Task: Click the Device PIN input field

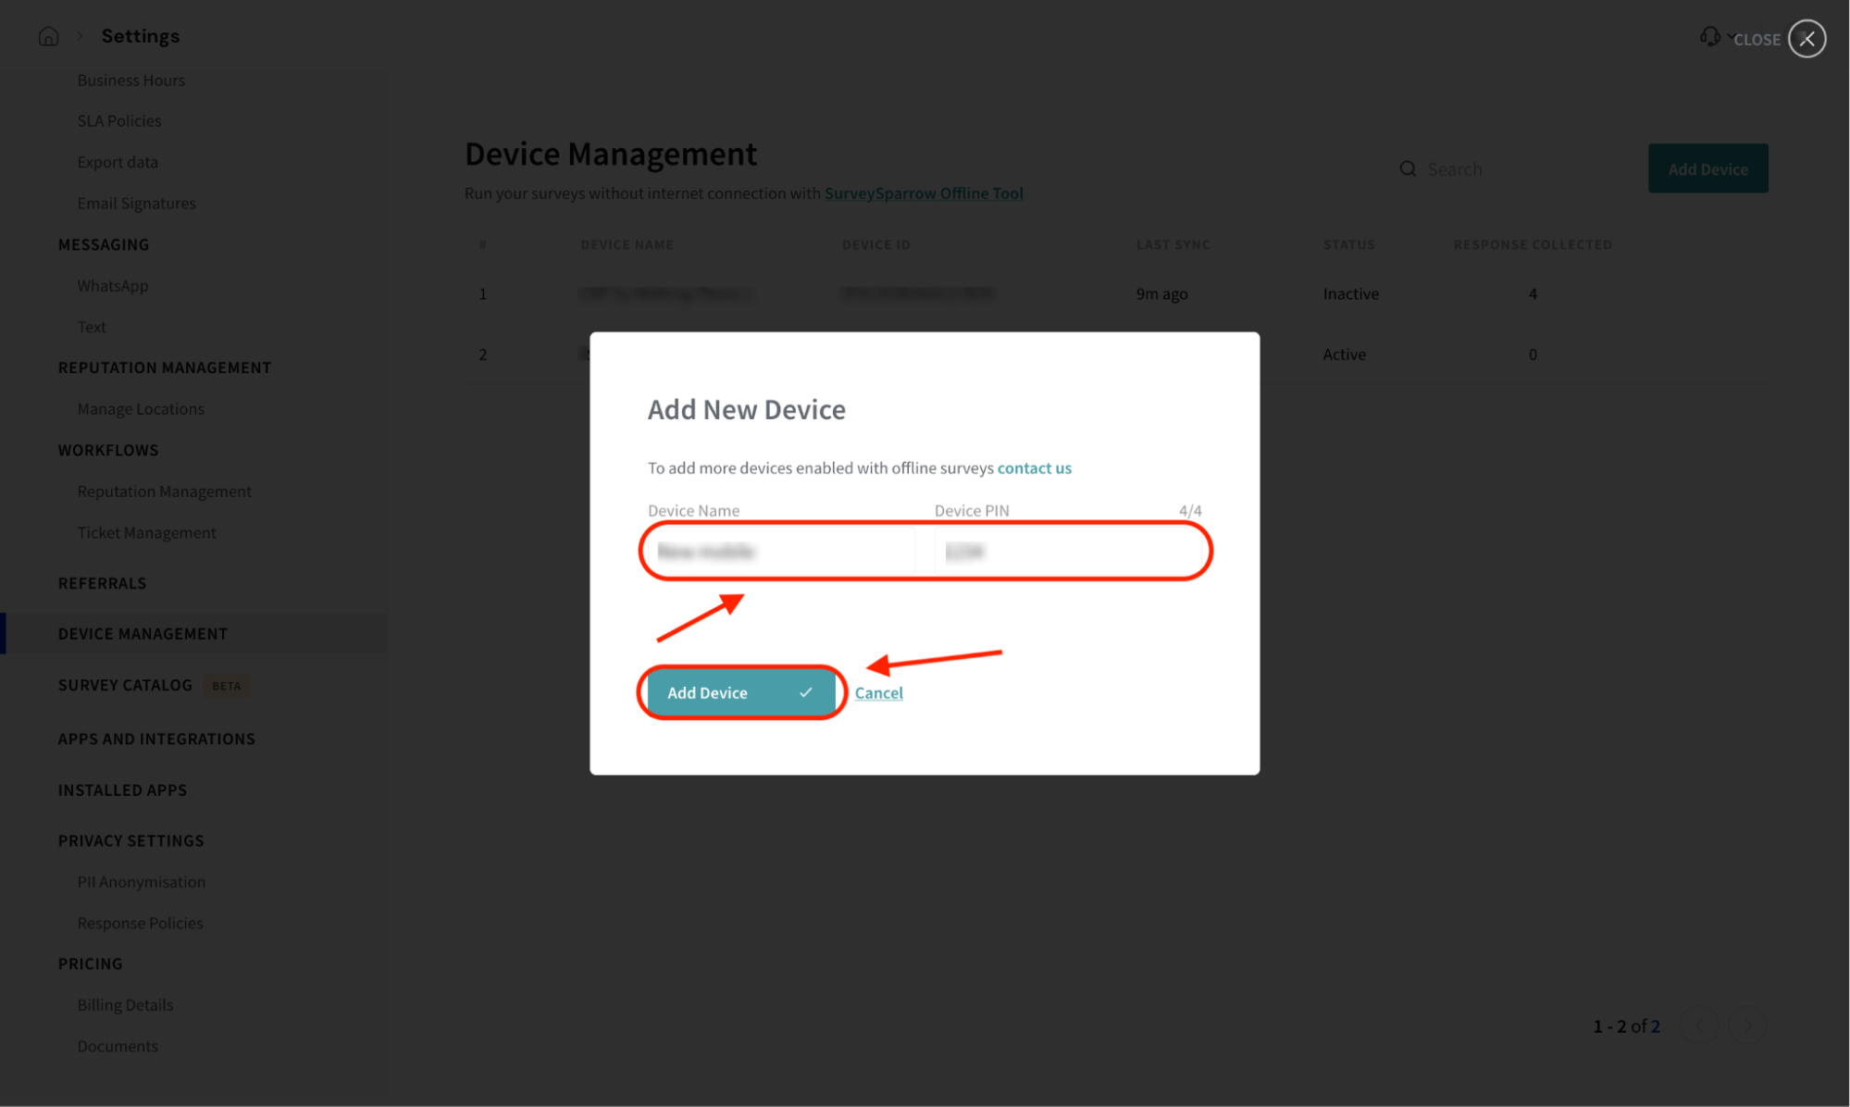Action: [1067, 552]
